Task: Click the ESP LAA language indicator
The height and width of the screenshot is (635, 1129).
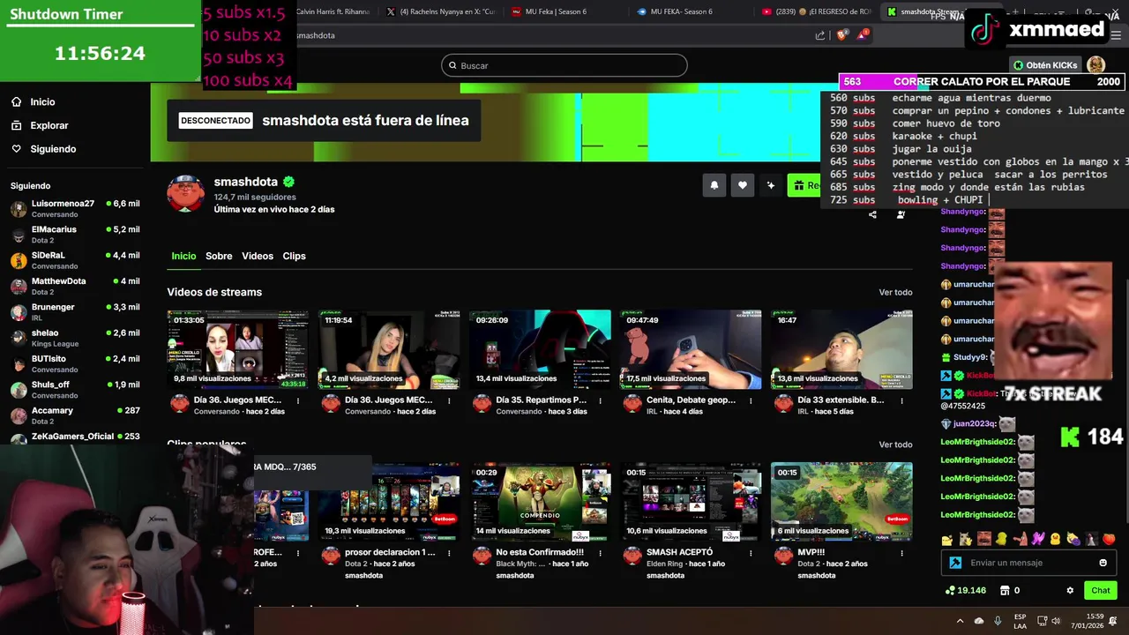Action: [1021, 620]
